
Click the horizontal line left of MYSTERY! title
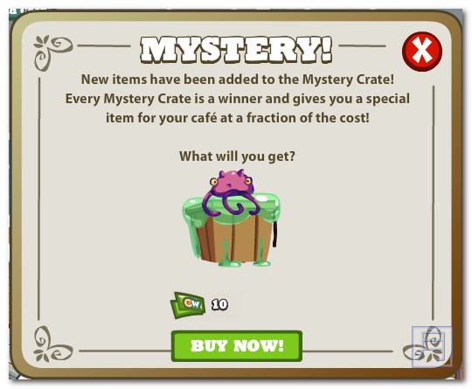click(104, 46)
